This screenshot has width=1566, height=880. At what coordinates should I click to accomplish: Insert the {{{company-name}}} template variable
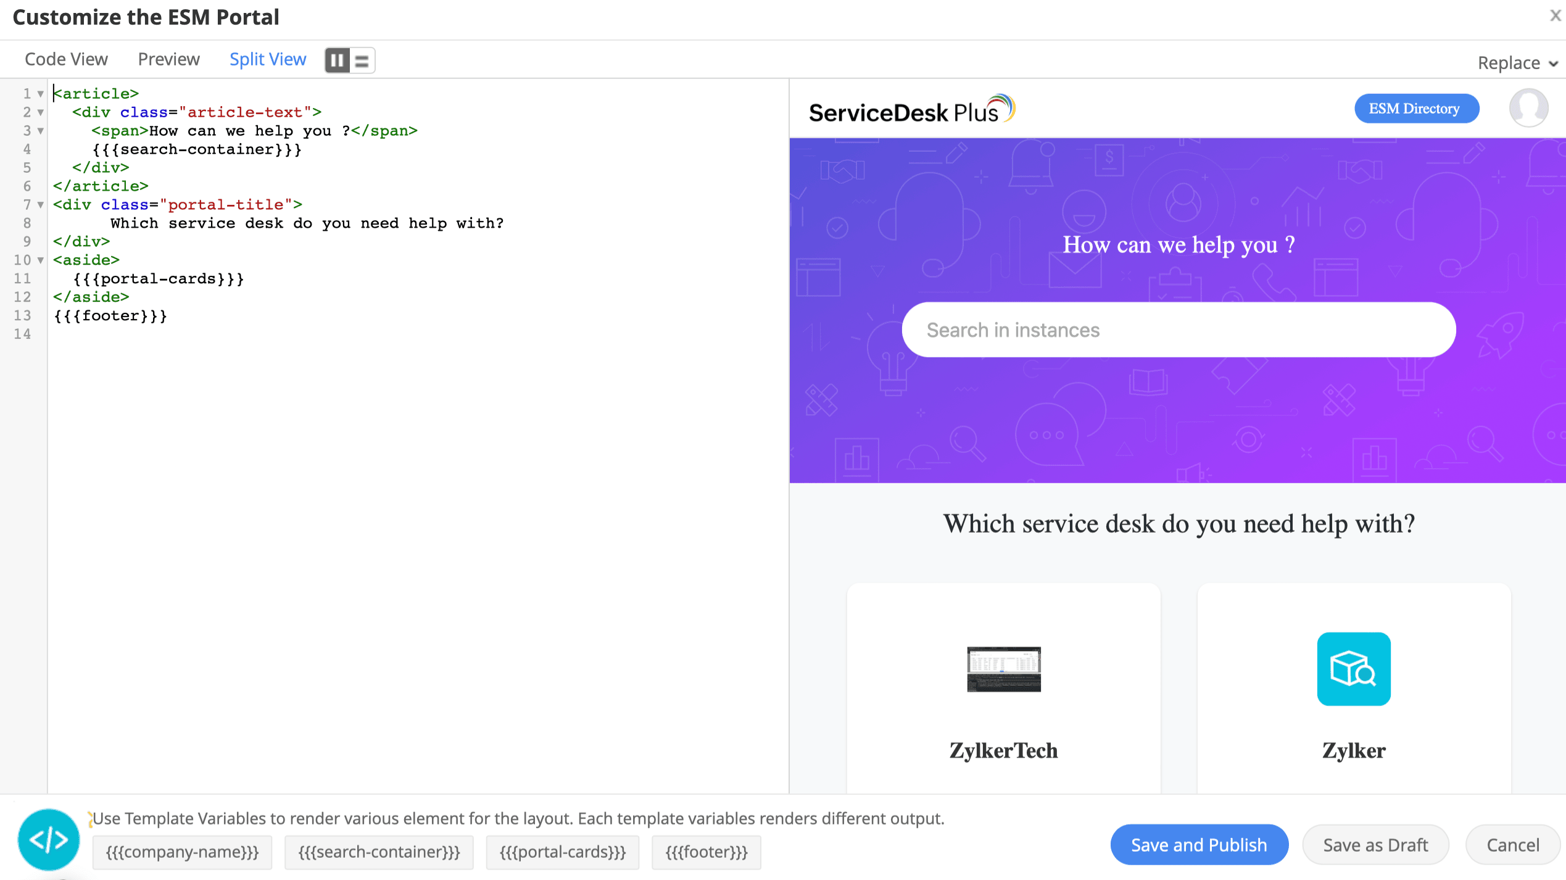point(182,852)
